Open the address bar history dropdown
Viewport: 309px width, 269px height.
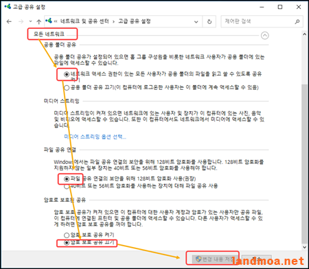196,22
